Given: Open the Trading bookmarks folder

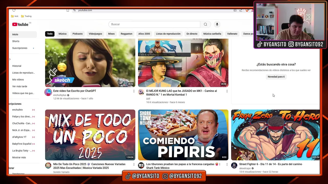Looking at the screenshot, I should click(26, 16).
